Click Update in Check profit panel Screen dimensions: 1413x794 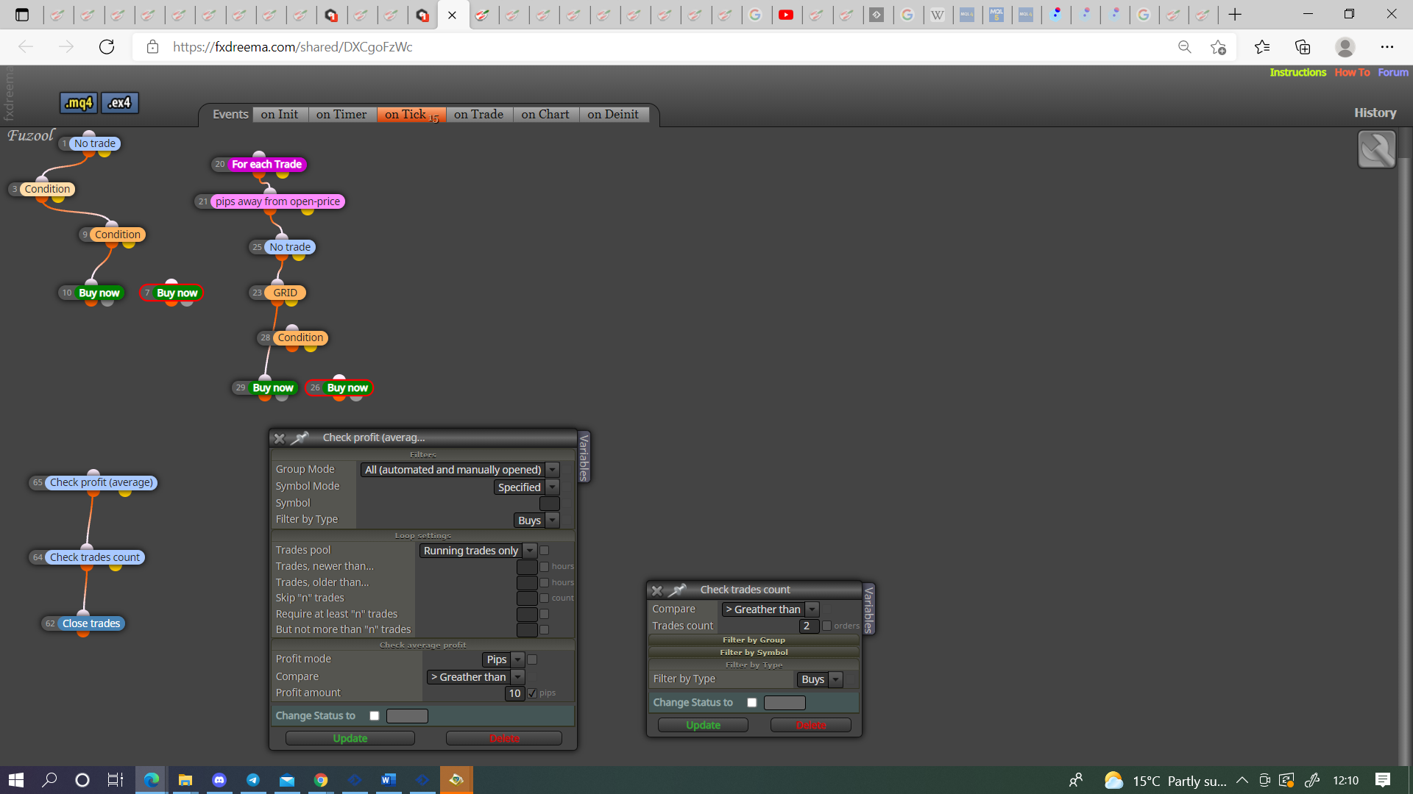point(350,739)
